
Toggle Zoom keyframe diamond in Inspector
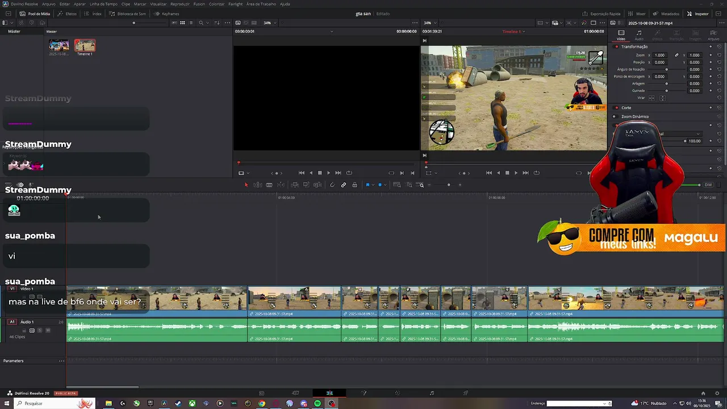(711, 55)
